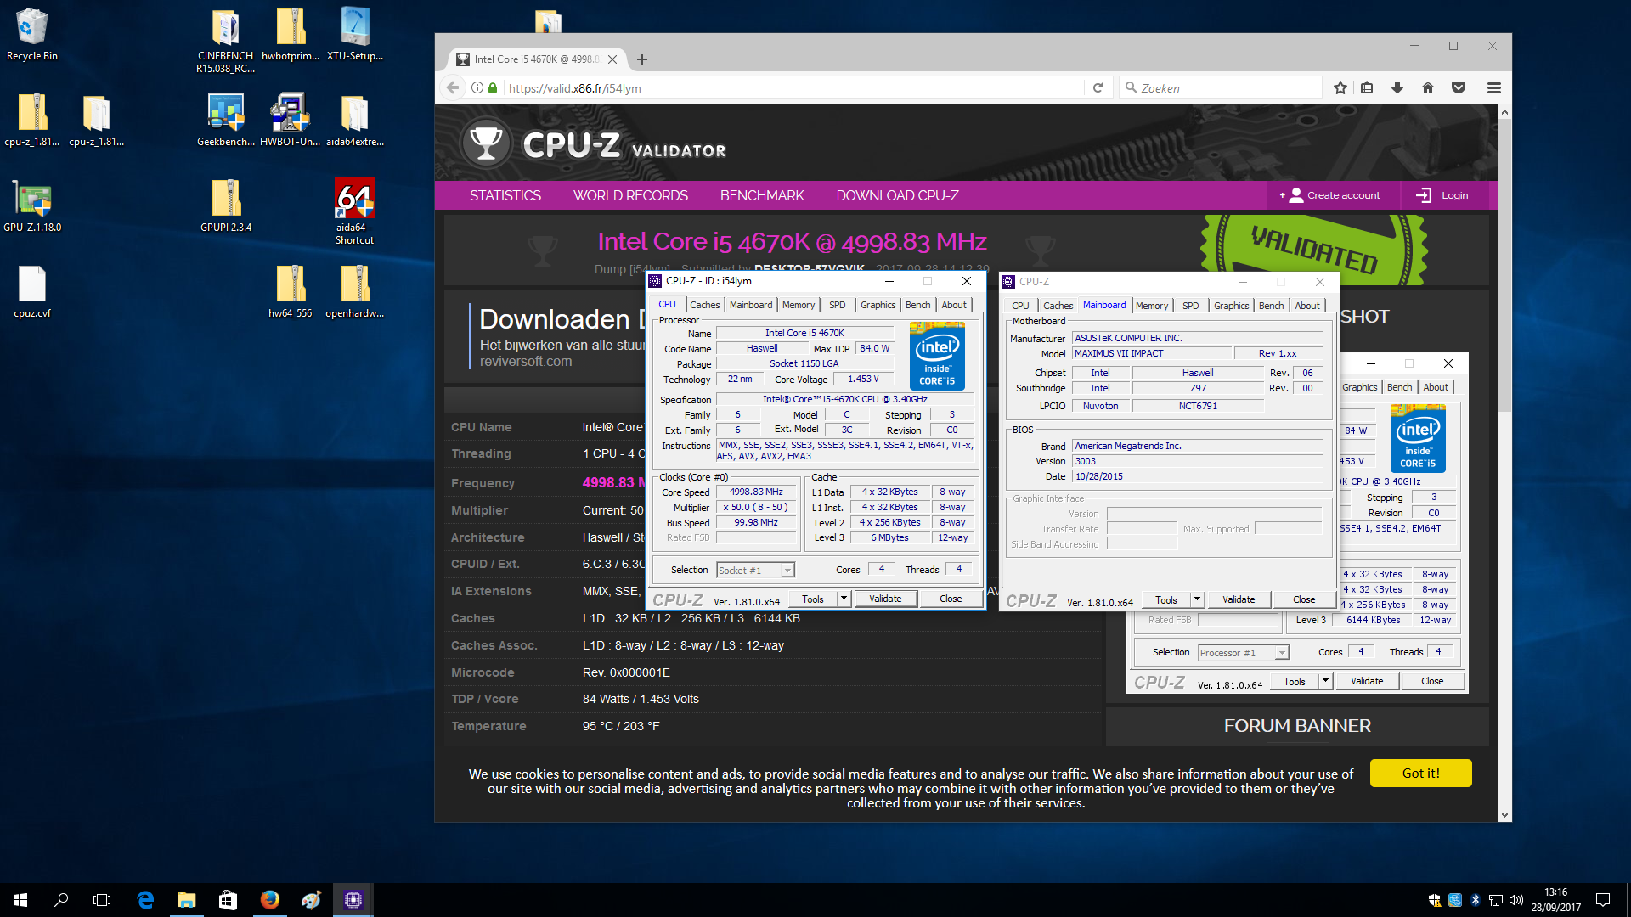The width and height of the screenshot is (1631, 917).
Task: Open Firefox hamburger menu
Action: pos(1494,87)
